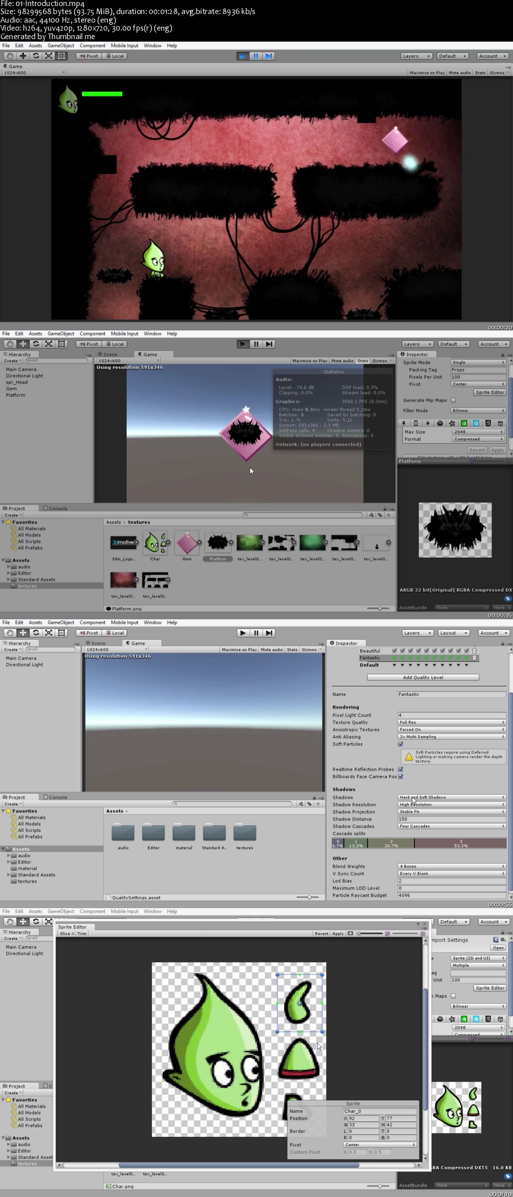Screen dimensions: 513x1197
Task: Click Apply in the Sprite Editor toolbar
Action: pos(338,934)
